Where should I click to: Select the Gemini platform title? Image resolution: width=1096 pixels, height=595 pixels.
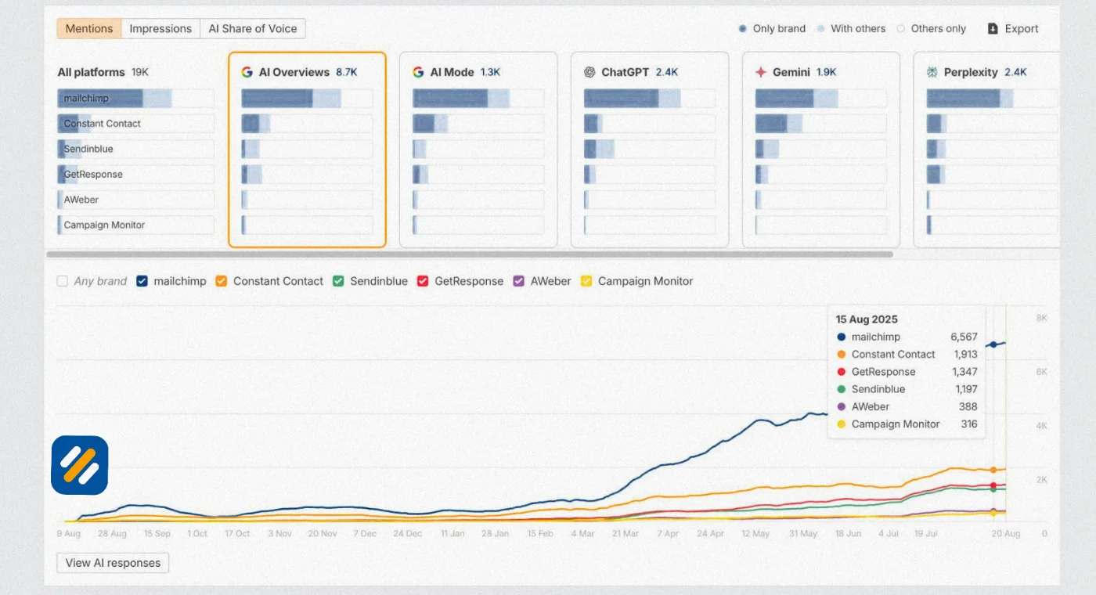click(791, 72)
